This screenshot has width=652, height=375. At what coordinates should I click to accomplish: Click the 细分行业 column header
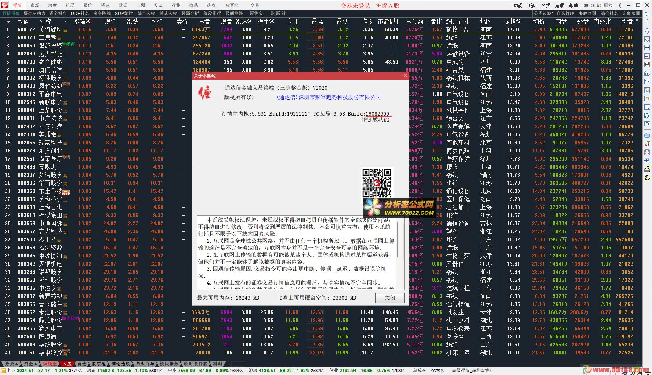458,21
